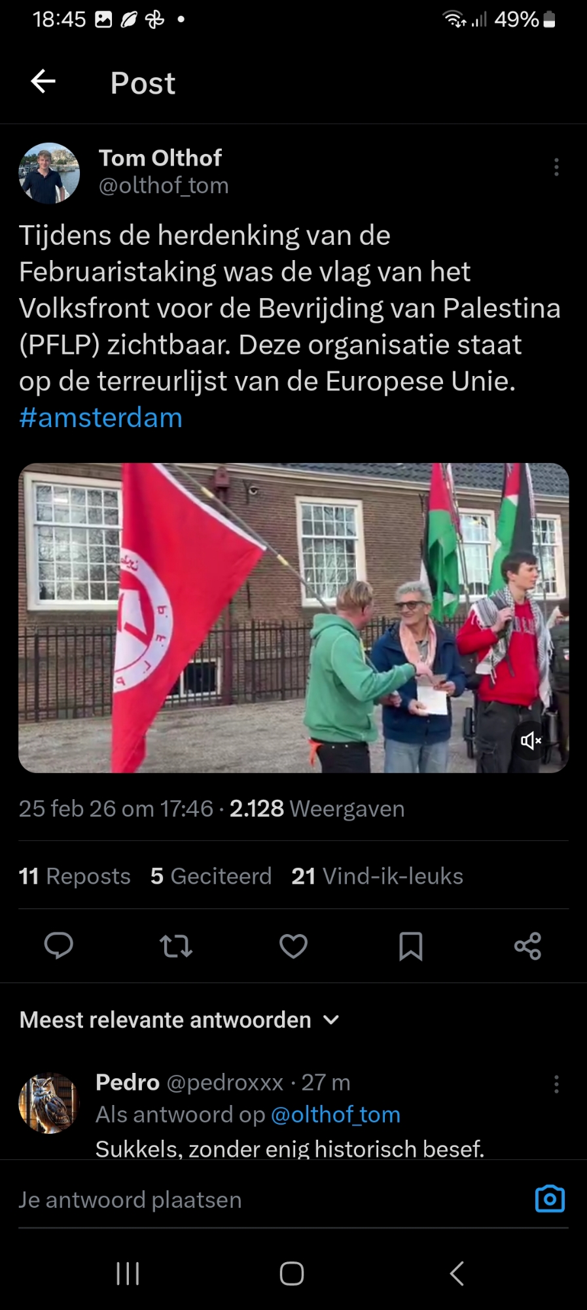Open the @olthof_tom mention in the reply
587x1310 pixels.
click(x=336, y=1114)
